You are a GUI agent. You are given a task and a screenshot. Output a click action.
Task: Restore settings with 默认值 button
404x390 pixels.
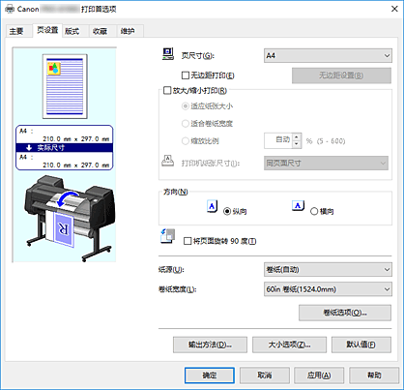tap(361, 345)
